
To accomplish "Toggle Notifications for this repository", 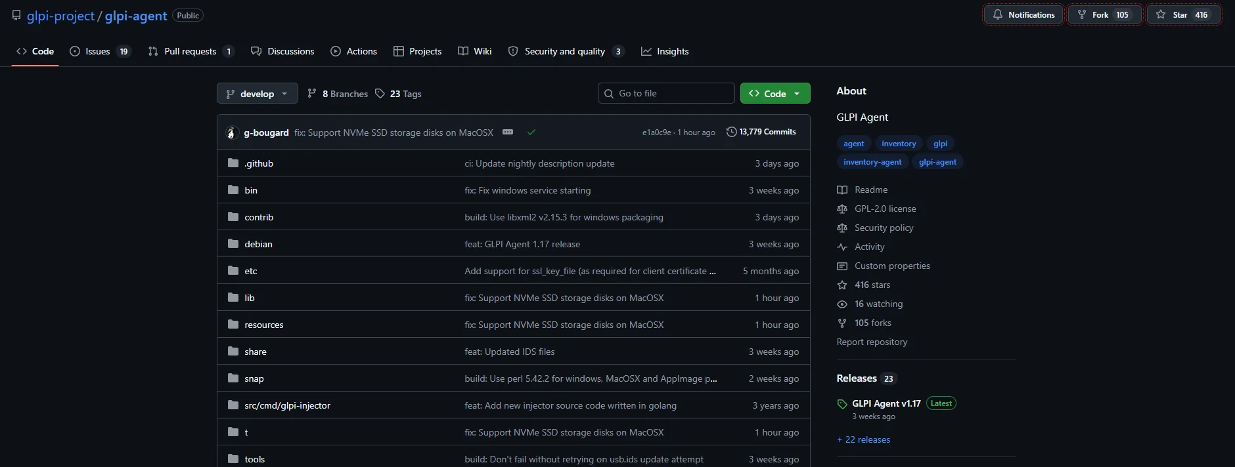I will 1023,14.
